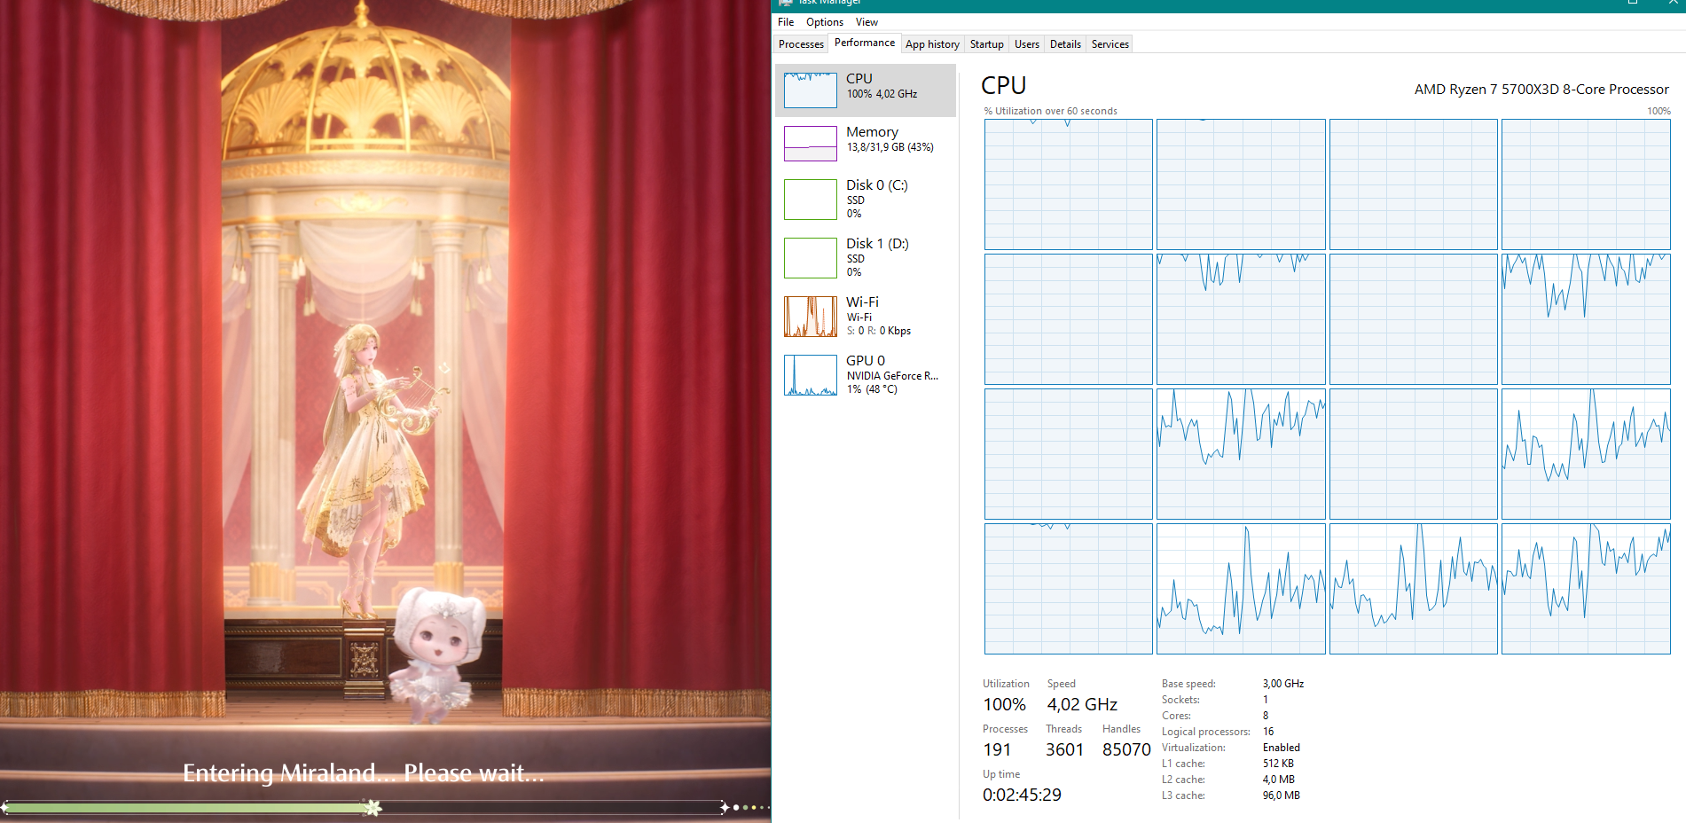Click the Logical processors value "16"
This screenshot has height=823, width=1686.
coord(1268,732)
